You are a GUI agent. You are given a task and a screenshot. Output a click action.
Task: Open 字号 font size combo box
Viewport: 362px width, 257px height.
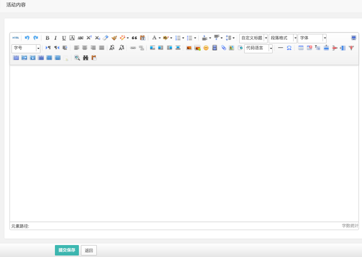pos(26,48)
